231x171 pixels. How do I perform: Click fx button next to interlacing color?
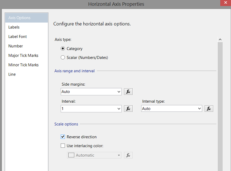pos(128,155)
